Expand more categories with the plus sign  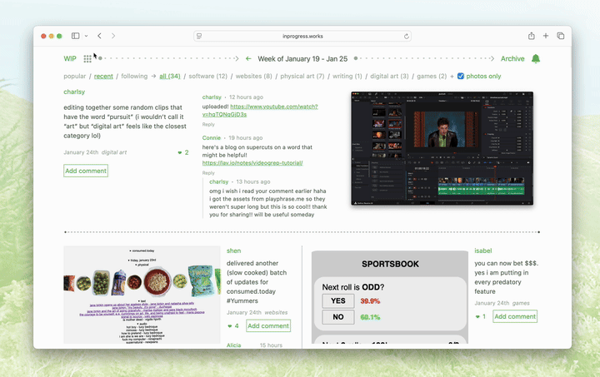(x=452, y=77)
